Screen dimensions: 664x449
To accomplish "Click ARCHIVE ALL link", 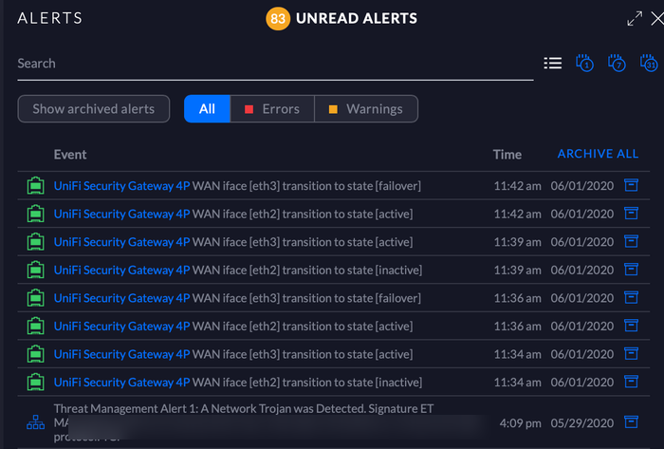I will click(598, 154).
